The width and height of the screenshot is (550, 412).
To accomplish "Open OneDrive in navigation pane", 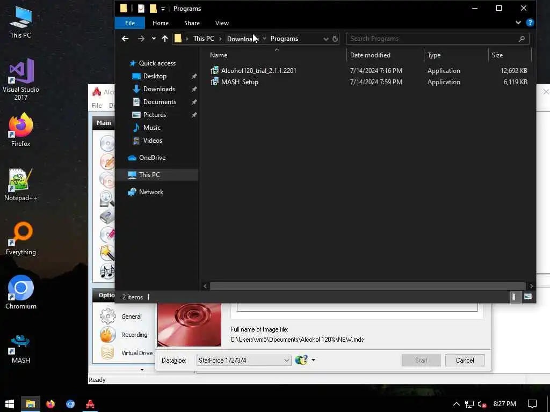I will (x=152, y=158).
